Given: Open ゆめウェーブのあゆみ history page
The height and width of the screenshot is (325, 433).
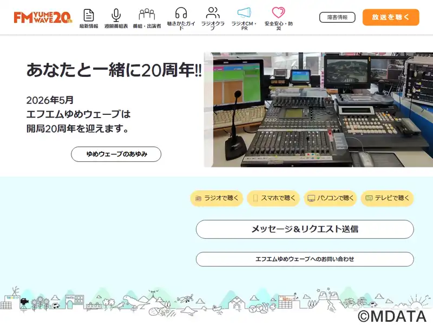Looking at the screenshot, I should [116, 154].
